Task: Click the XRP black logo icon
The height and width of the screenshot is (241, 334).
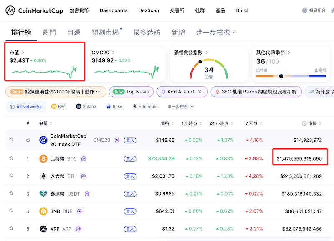Action: 43,229
